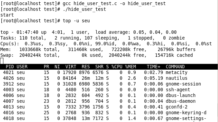Screen dimensions: 218x122
Task: Click the COMMAND column header
Action: (x=175, y=67)
